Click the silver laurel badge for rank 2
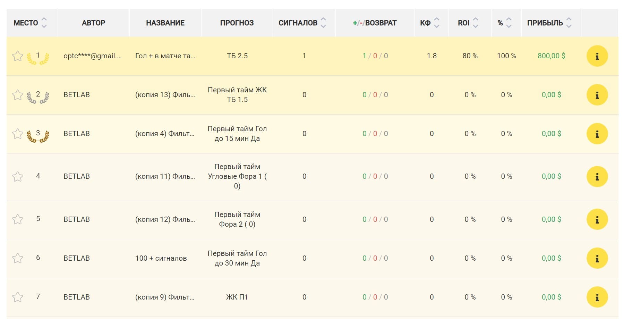623x319 pixels. [x=38, y=96]
